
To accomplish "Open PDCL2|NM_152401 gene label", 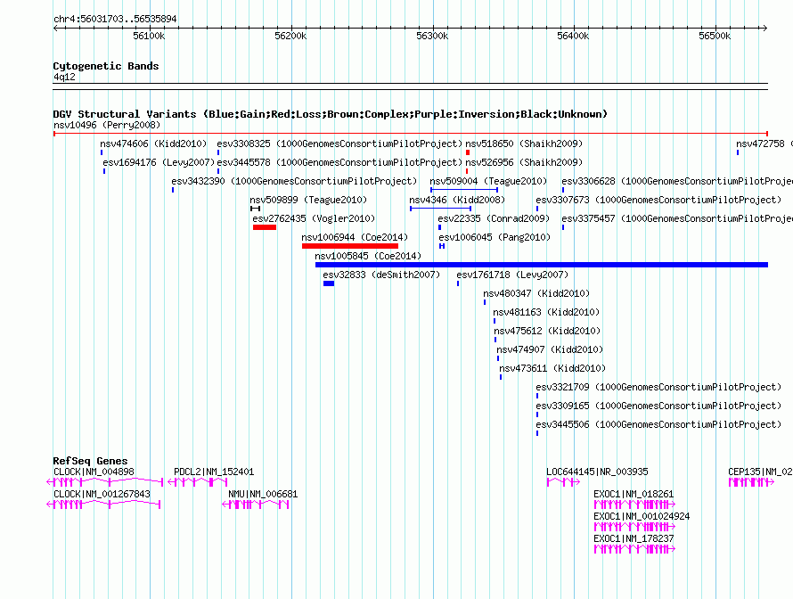I will tap(214, 472).
